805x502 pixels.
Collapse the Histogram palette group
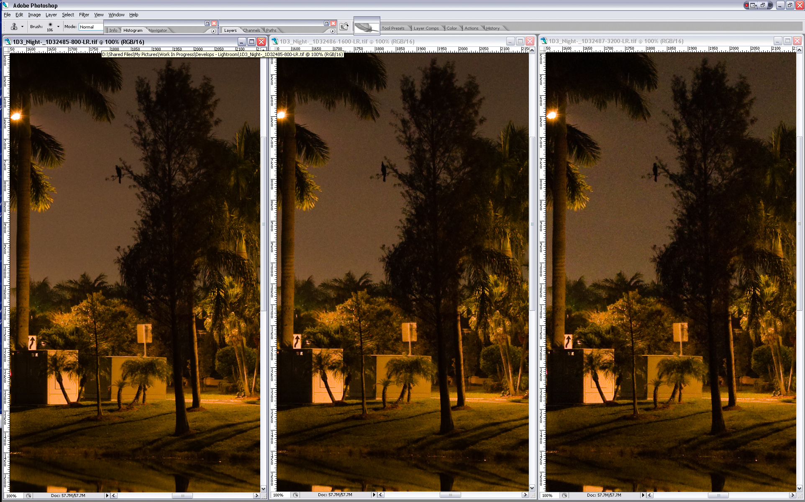pyautogui.click(x=207, y=23)
